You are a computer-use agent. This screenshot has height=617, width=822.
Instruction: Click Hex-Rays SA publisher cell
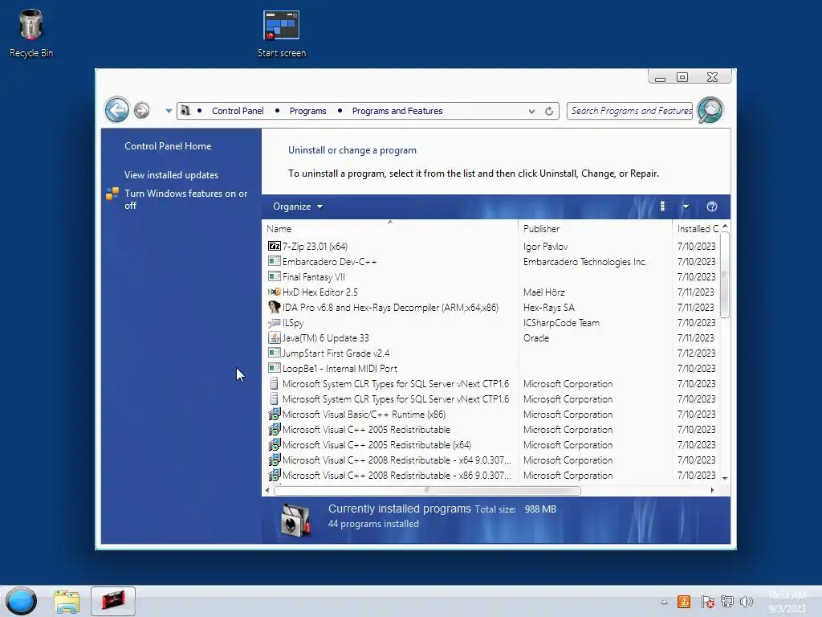pyautogui.click(x=548, y=308)
